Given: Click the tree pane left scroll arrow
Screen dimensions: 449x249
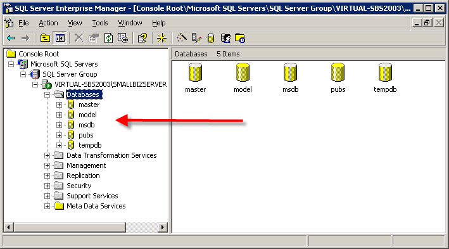Looking at the screenshot, I should 9,227.
